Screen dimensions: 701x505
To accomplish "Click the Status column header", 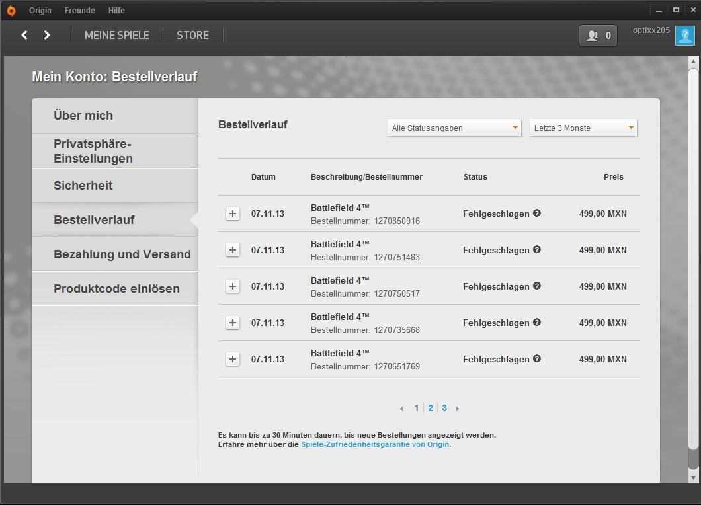I will pos(475,177).
